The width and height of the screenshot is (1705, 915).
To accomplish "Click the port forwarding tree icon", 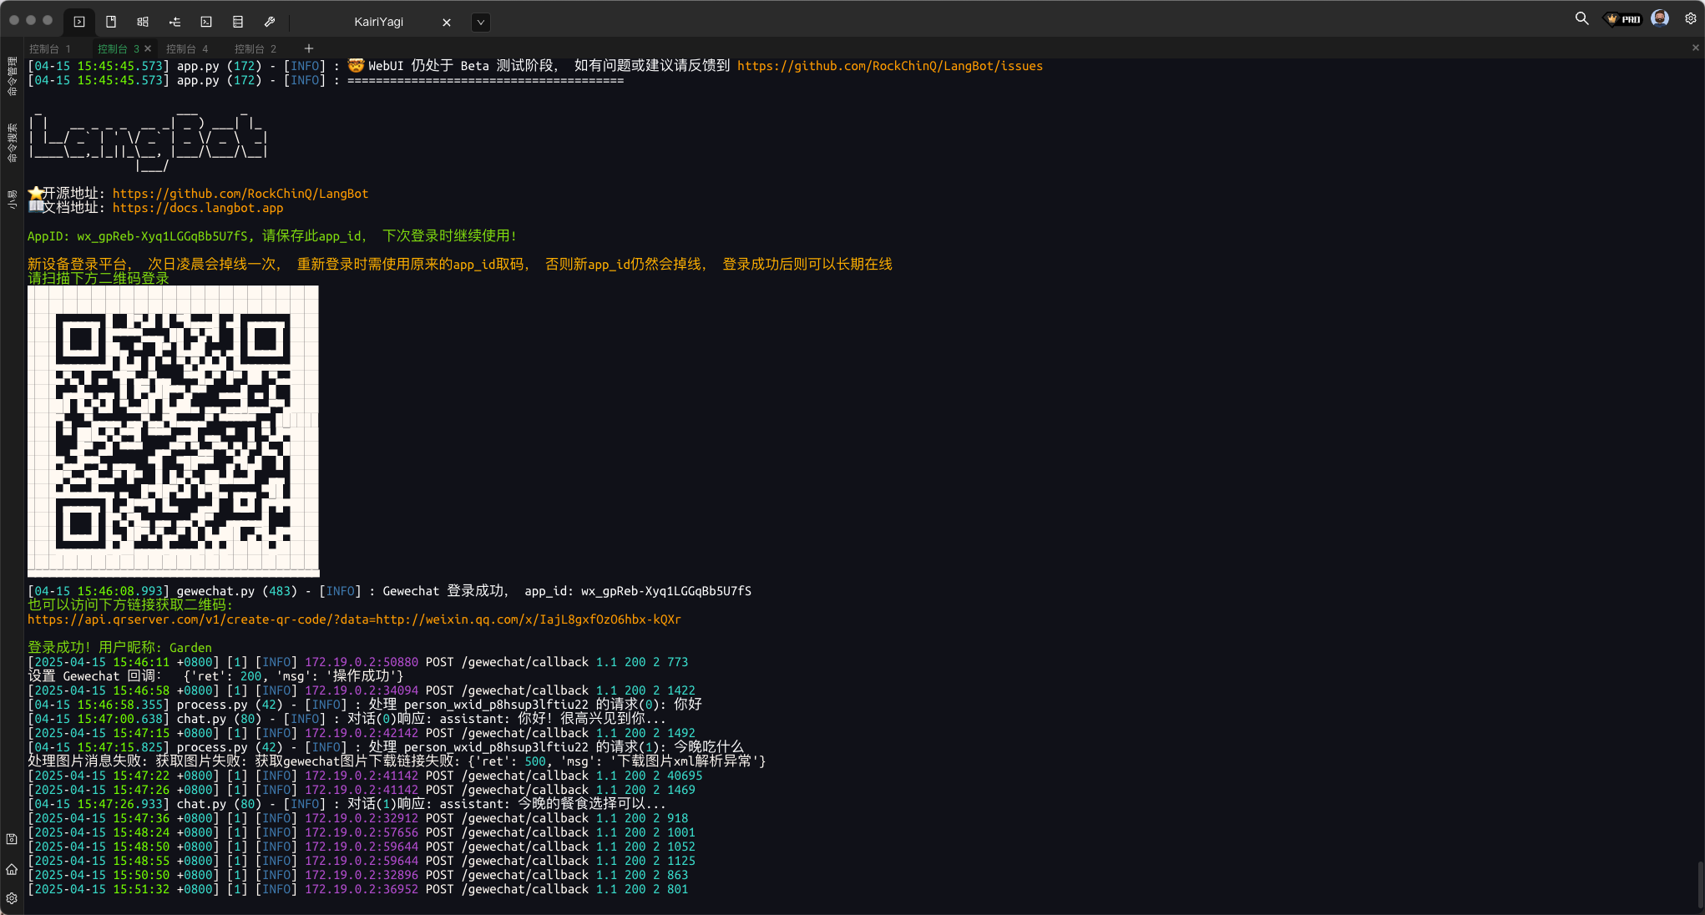I will click(x=175, y=22).
